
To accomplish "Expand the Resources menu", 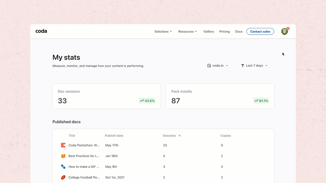I will coord(187,32).
